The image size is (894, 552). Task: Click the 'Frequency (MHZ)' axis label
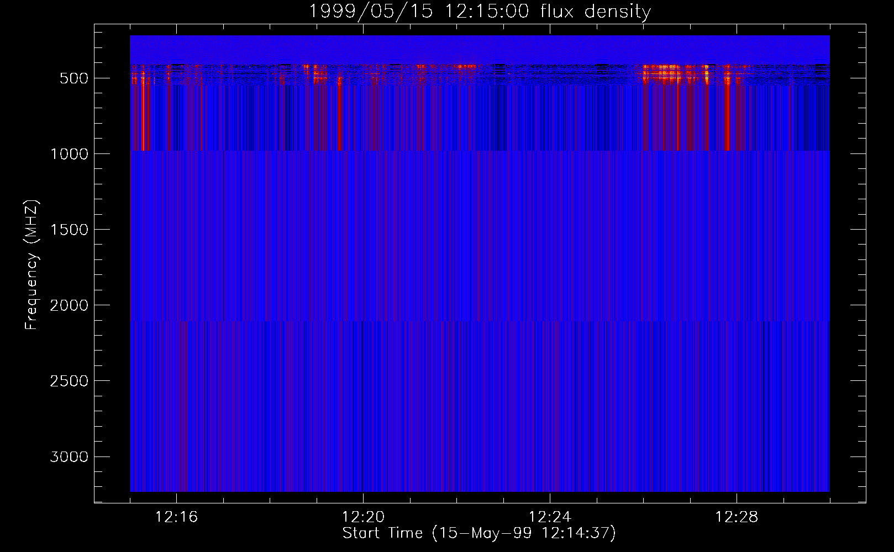pyautogui.click(x=32, y=265)
